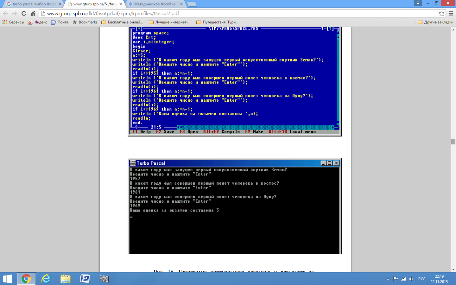Expand the 'Другие закладки' folder
This screenshot has height=285, width=456.
tap(435, 22)
